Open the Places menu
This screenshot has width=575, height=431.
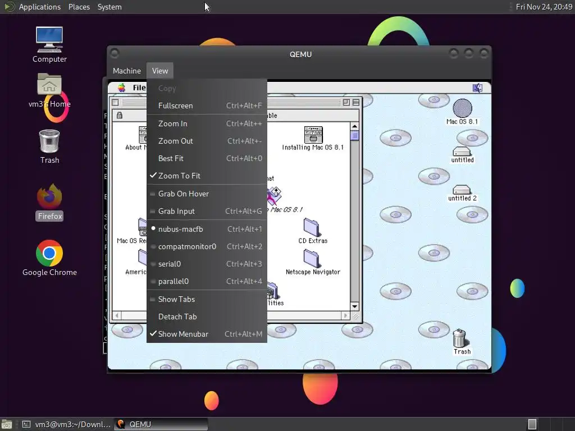click(79, 7)
